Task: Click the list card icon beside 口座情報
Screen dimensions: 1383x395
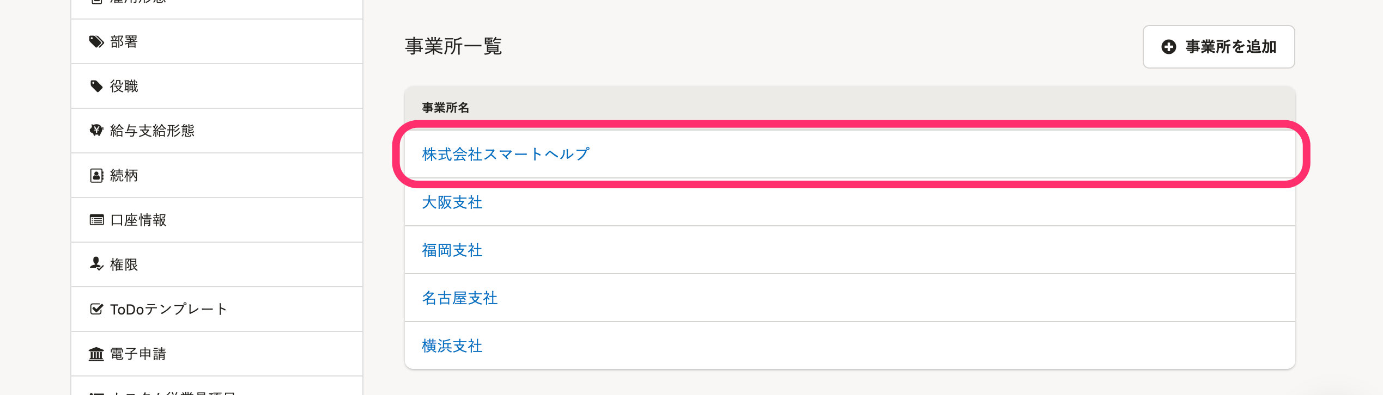Action: 96,220
